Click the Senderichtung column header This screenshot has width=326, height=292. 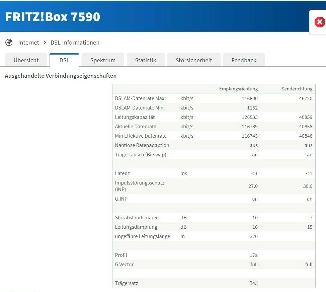coord(297,89)
